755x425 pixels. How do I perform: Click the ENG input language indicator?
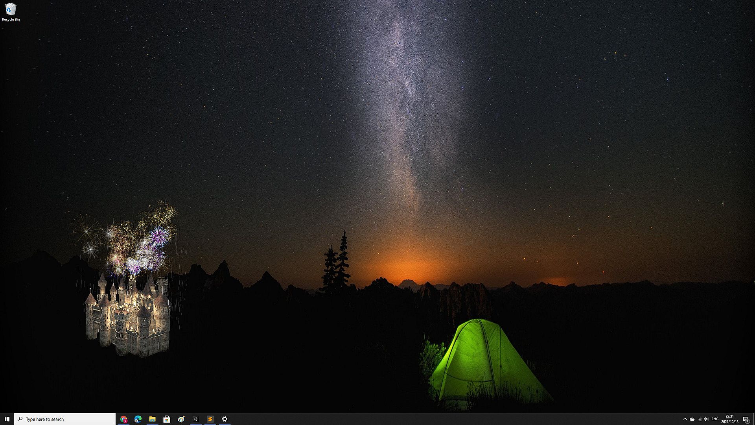point(715,419)
